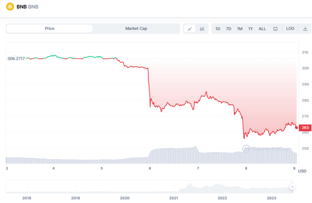Choose the 1M timeframe
Screen dimensions: 312x203
[240, 28]
